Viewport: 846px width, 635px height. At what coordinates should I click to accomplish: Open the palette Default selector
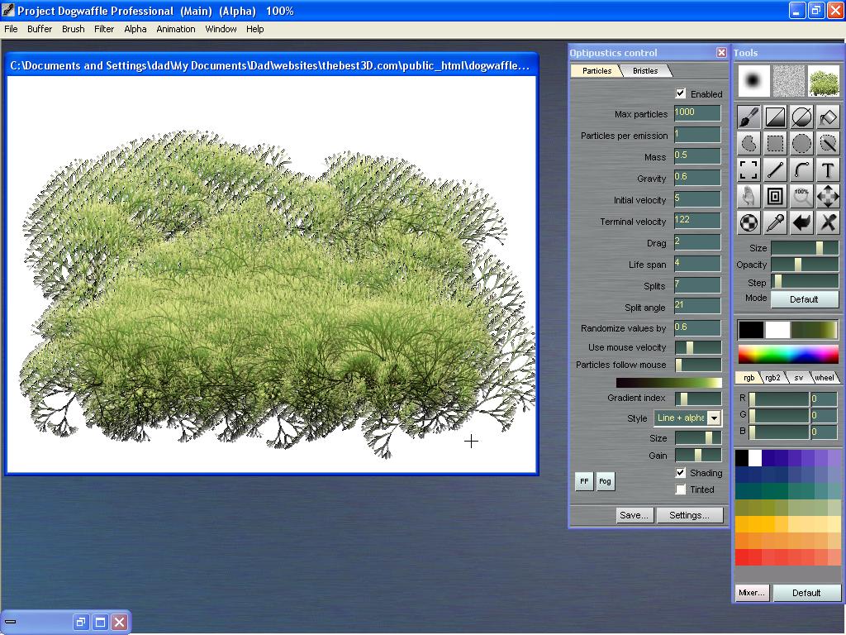click(x=806, y=593)
